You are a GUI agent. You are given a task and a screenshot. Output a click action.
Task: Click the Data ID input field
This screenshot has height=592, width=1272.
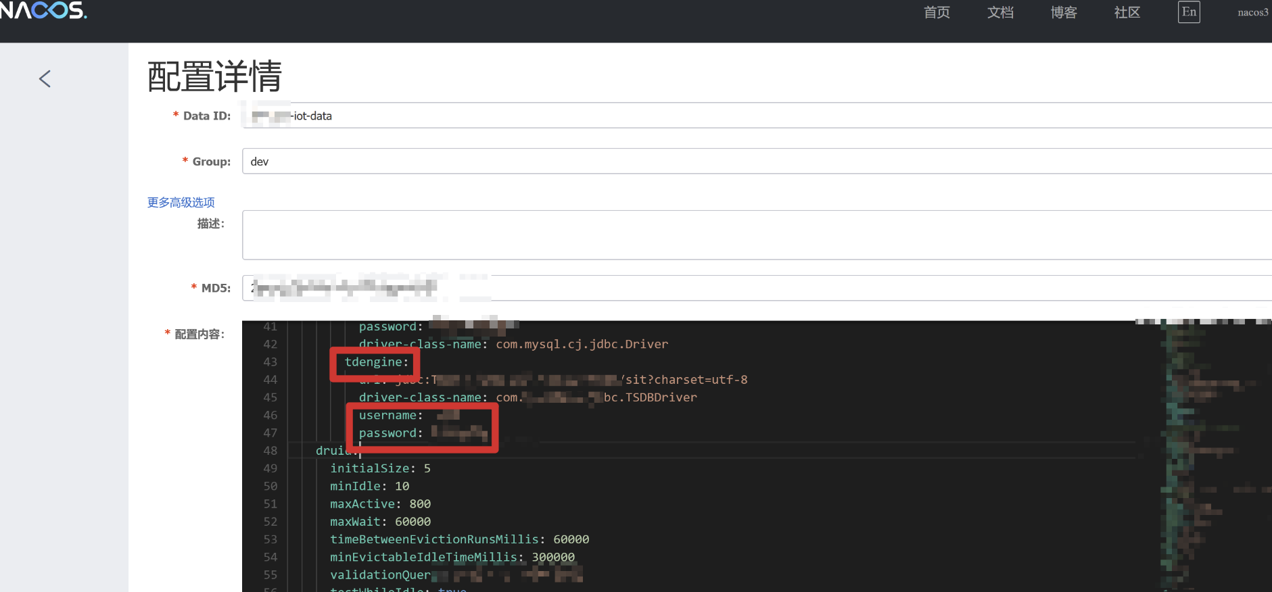[x=757, y=116]
